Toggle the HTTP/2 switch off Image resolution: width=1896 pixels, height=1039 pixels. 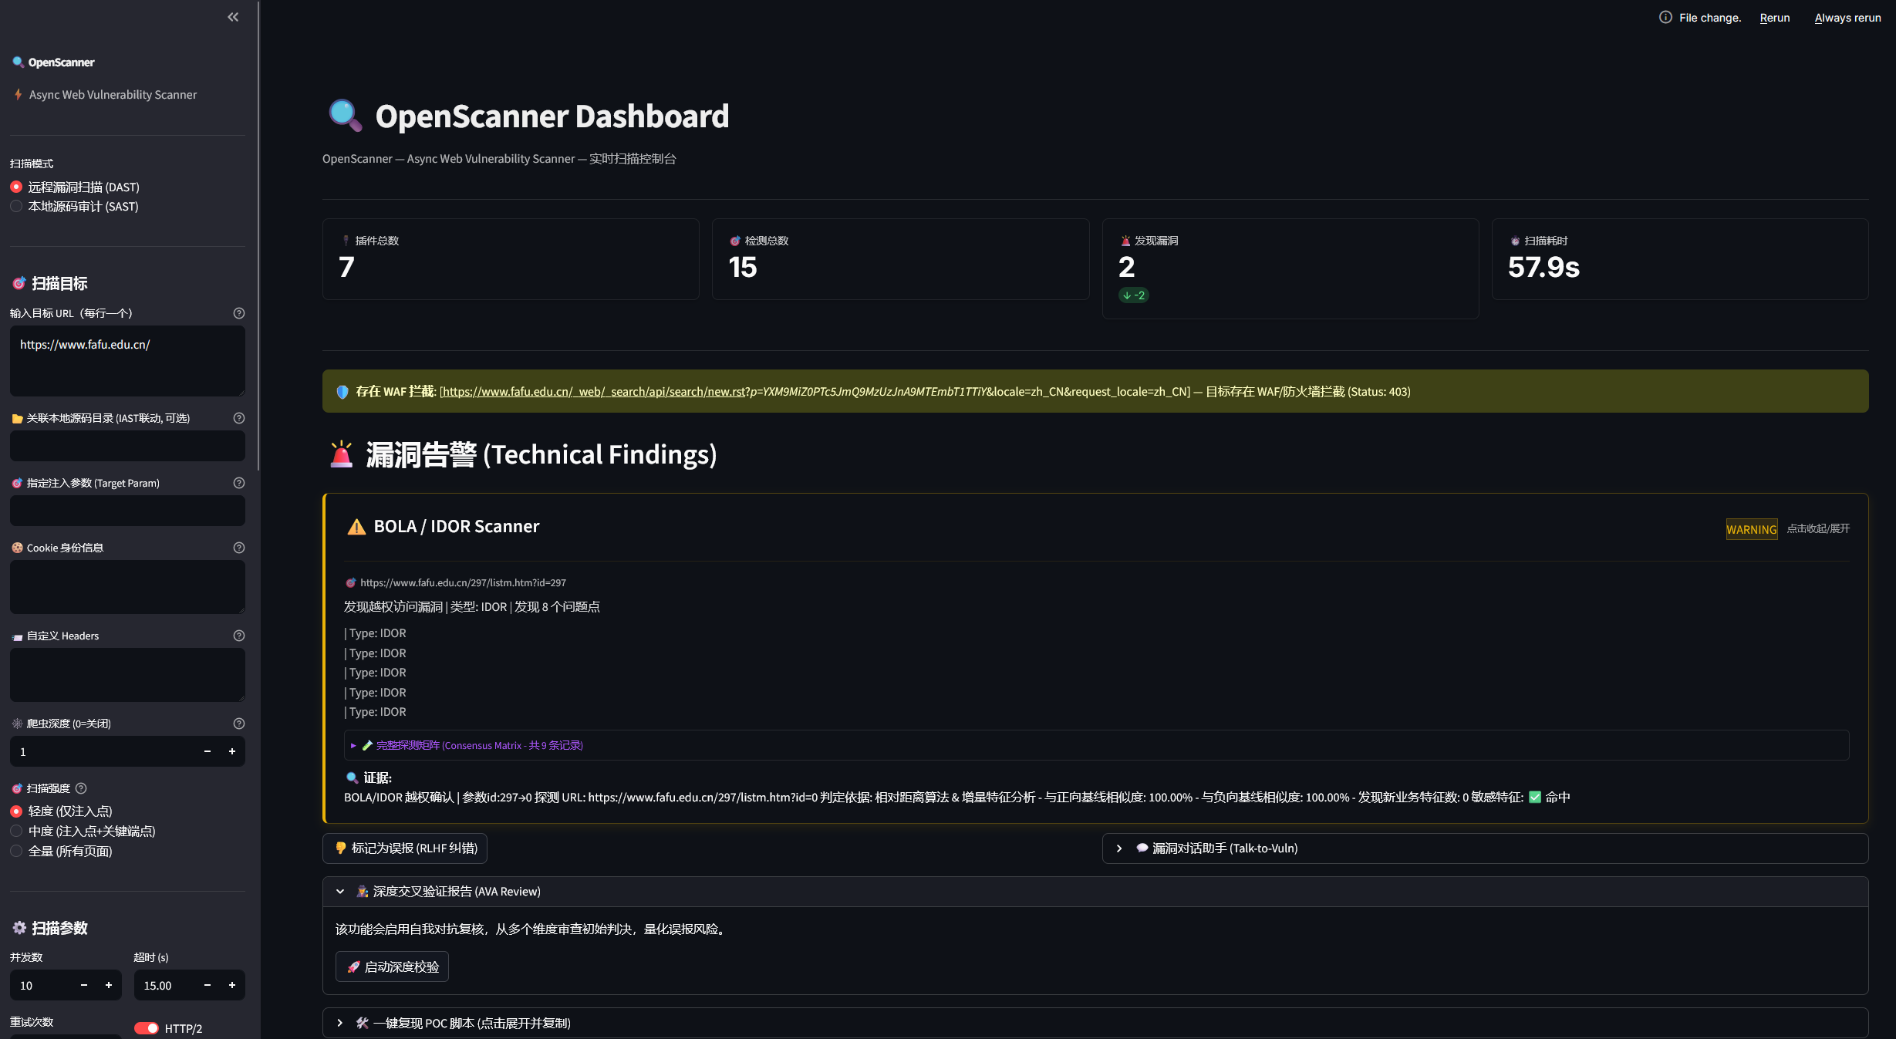tap(146, 1028)
